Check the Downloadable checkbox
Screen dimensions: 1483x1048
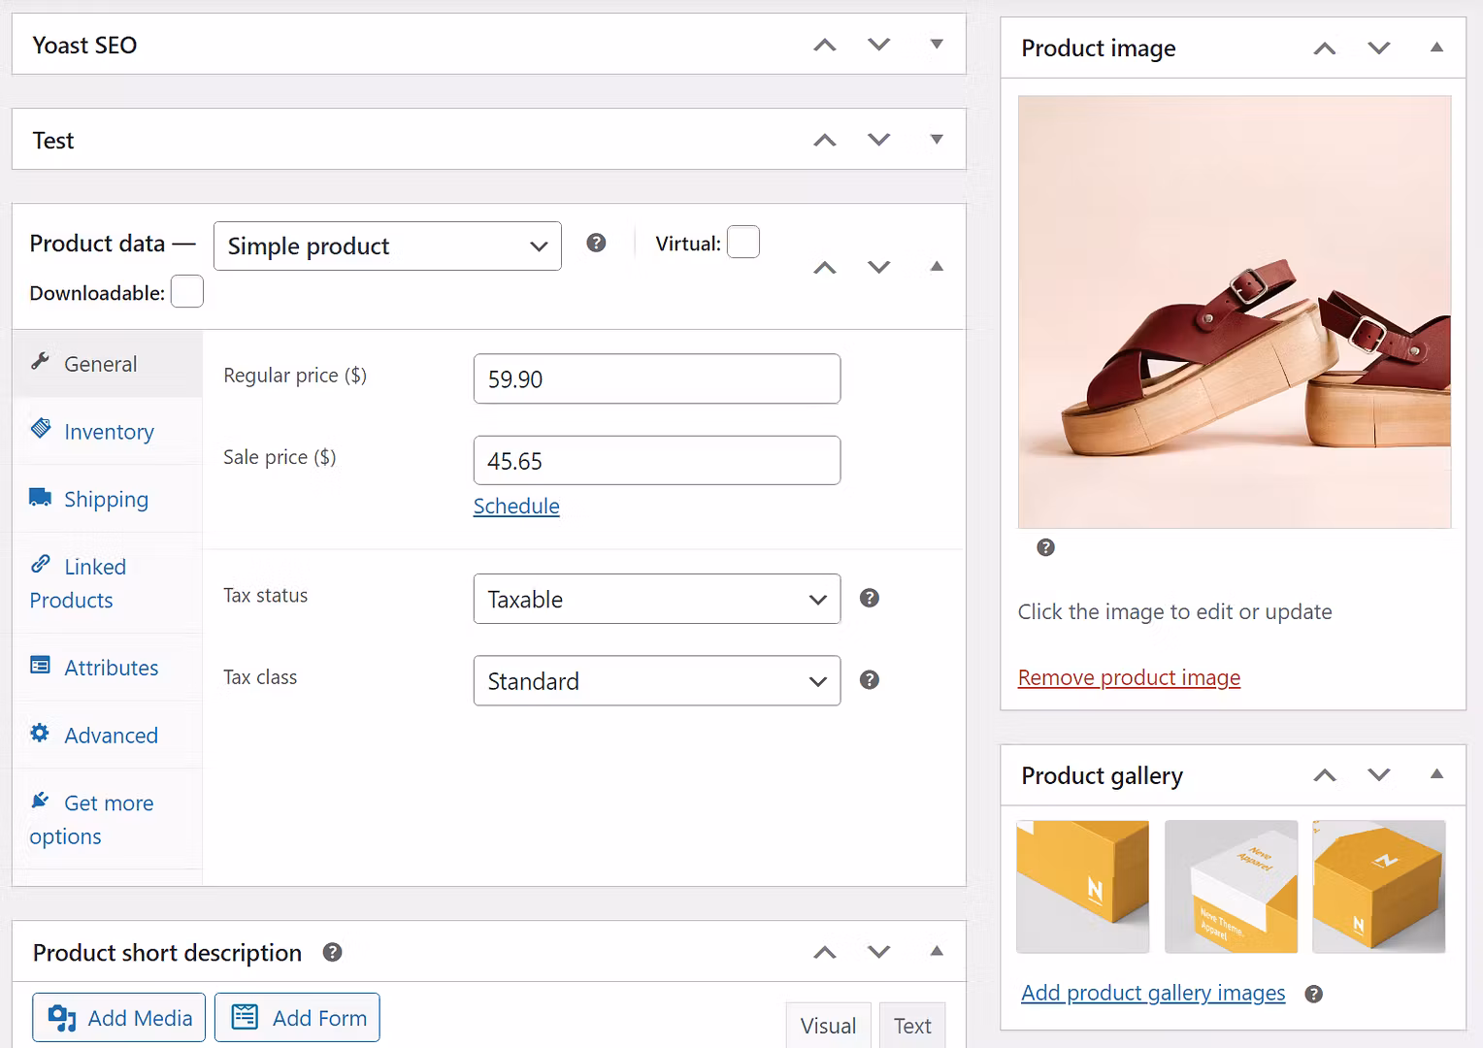[x=186, y=291]
